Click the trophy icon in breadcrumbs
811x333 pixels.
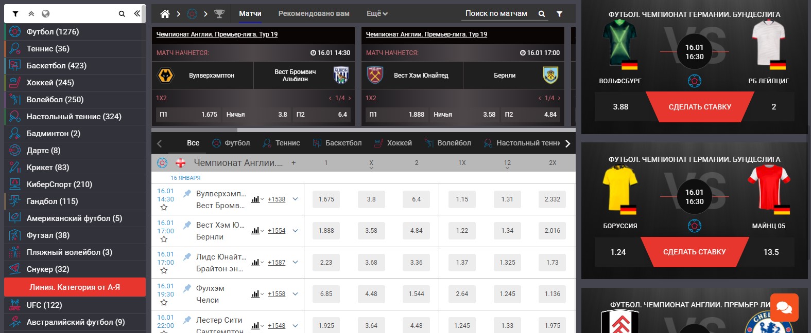point(219,14)
